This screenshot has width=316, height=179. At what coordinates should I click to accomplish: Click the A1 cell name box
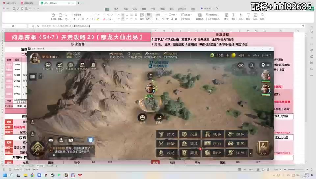click(x=13, y=26)
